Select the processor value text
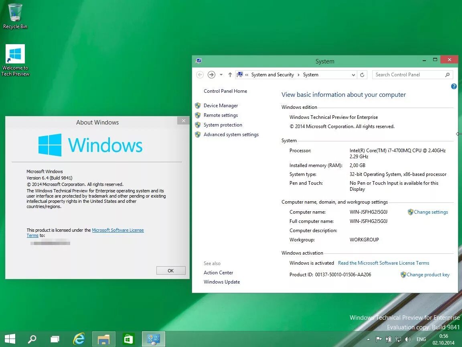The height and width of the screenshot is (347, 462). coord(397,153)
